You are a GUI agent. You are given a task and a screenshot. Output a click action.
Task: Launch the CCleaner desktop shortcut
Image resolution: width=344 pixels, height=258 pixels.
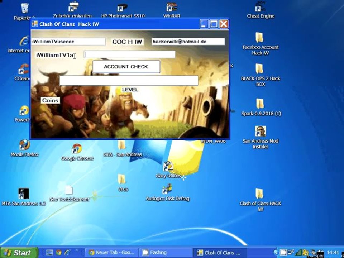24,69
